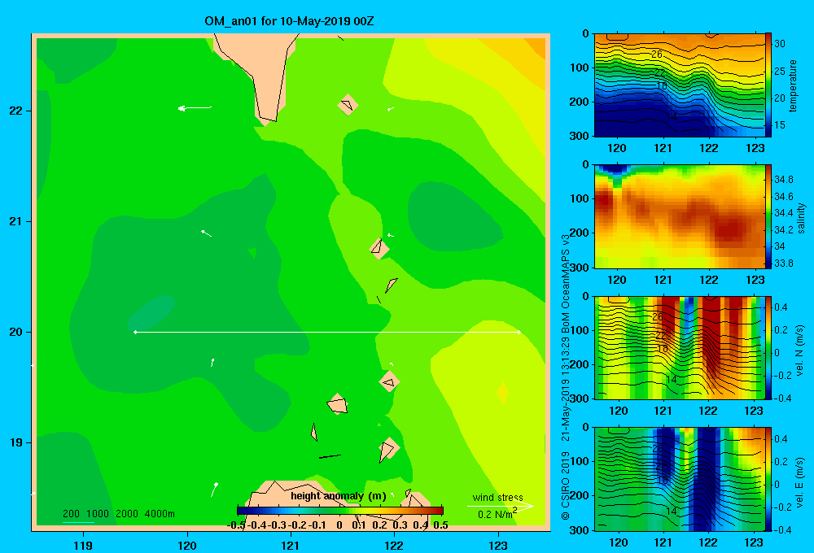Click latitude label 22 on main map
Screen dimensions: 814x553
(x=15, y=111)
